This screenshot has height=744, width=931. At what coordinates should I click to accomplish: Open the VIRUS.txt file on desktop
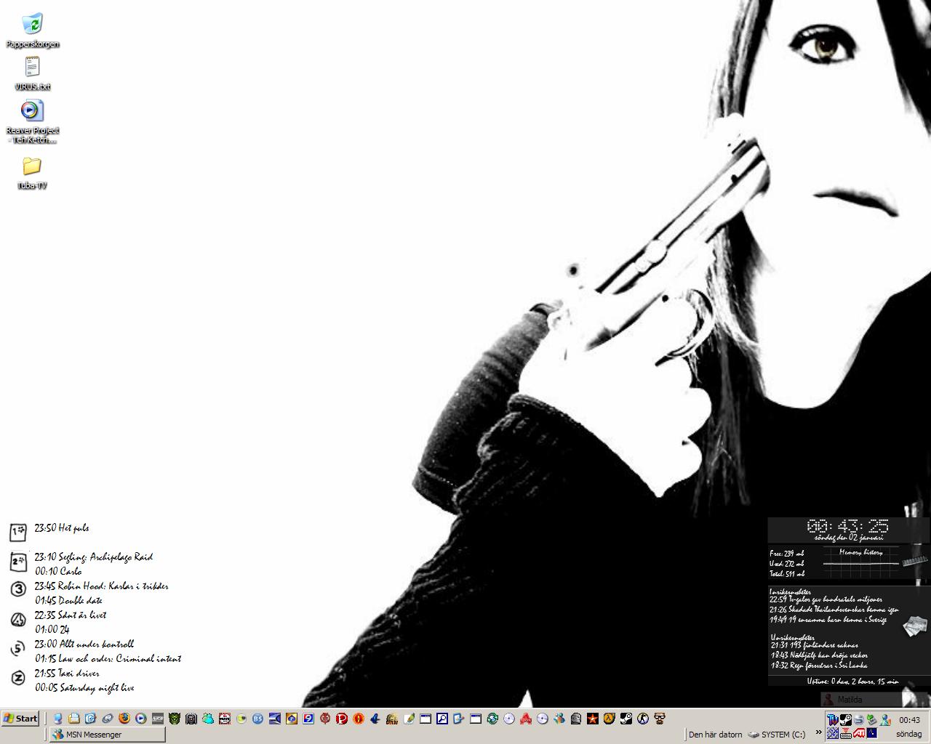[x=32, y=68]
